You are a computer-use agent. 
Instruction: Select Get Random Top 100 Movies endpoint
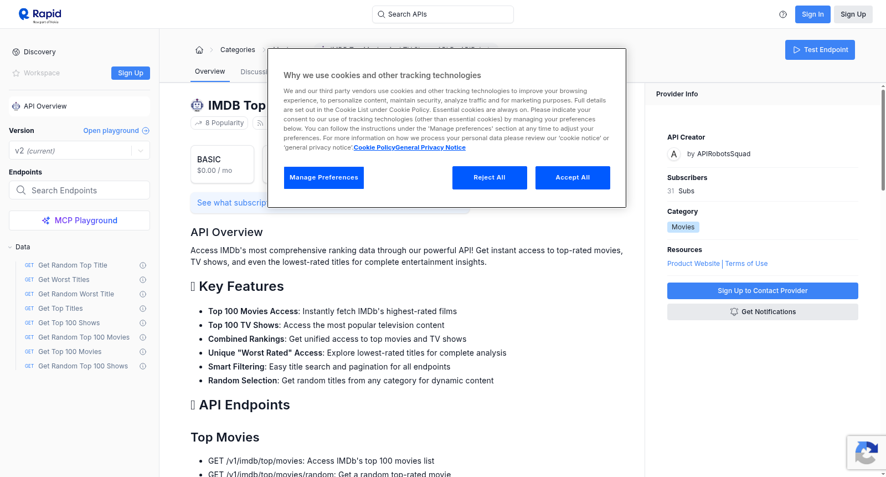pos(84,337)
